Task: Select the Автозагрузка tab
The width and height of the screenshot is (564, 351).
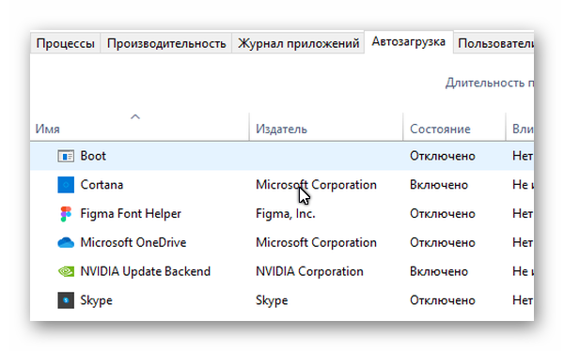Action: (x=409, y=42)
